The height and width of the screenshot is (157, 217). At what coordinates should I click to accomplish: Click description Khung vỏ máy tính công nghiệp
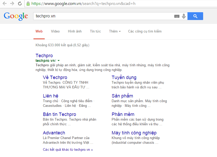pyautogui.click(x=136, y=140)
